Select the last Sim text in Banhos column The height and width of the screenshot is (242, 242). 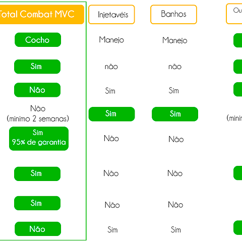click(176, 230)
